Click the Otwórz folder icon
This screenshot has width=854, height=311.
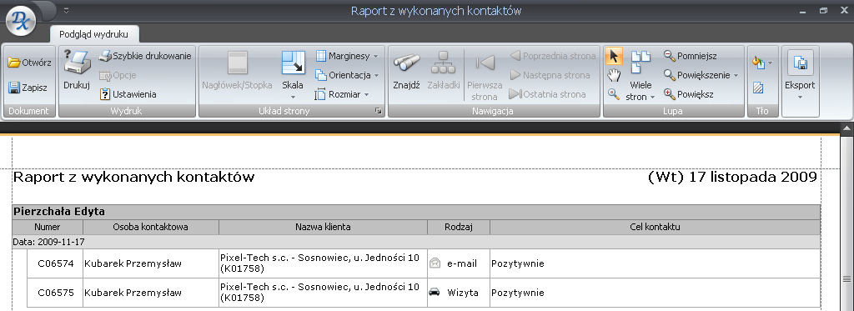(13, 63)
